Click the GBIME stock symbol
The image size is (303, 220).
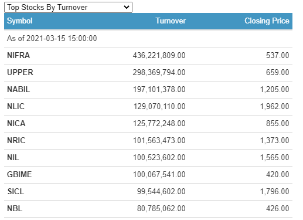(19, 174)
